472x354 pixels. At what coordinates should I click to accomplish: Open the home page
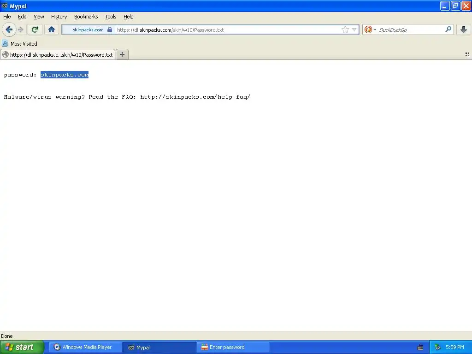(52, 29)
